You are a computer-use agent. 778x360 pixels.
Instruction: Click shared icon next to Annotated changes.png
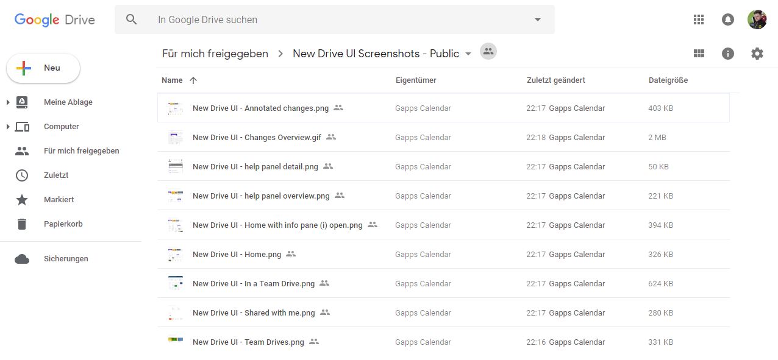[x=338, y=108]
